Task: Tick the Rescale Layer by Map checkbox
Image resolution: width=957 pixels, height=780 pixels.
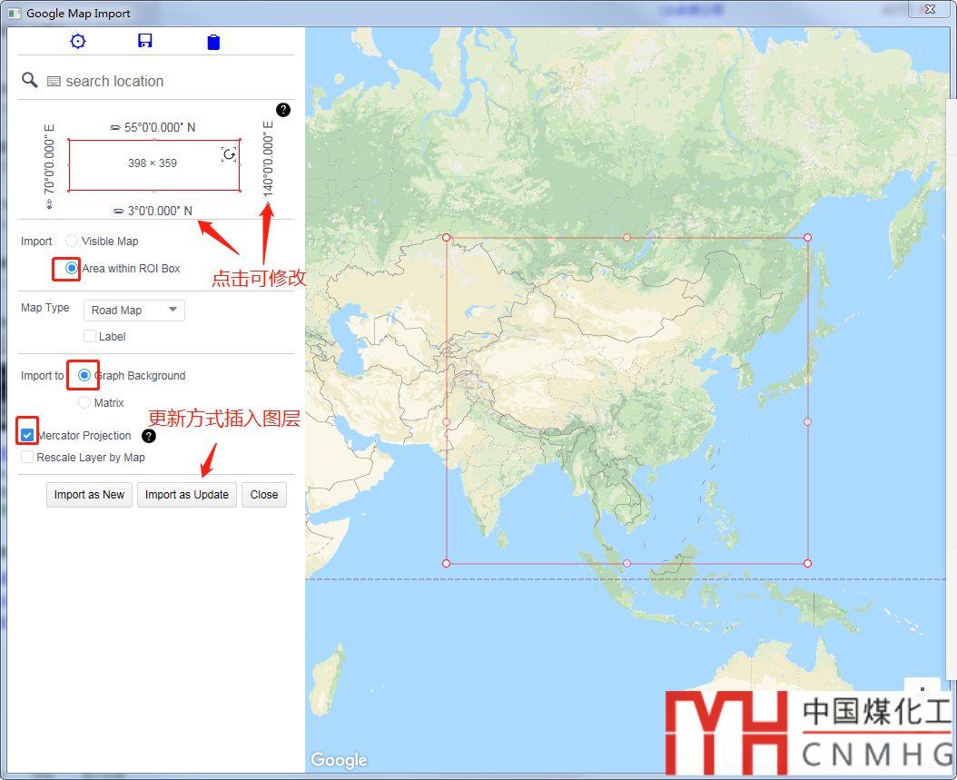Action: pyautogui.click(x=27, y=458)
